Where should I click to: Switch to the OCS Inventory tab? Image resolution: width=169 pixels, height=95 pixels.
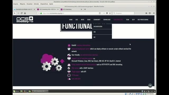coord(71,9)
